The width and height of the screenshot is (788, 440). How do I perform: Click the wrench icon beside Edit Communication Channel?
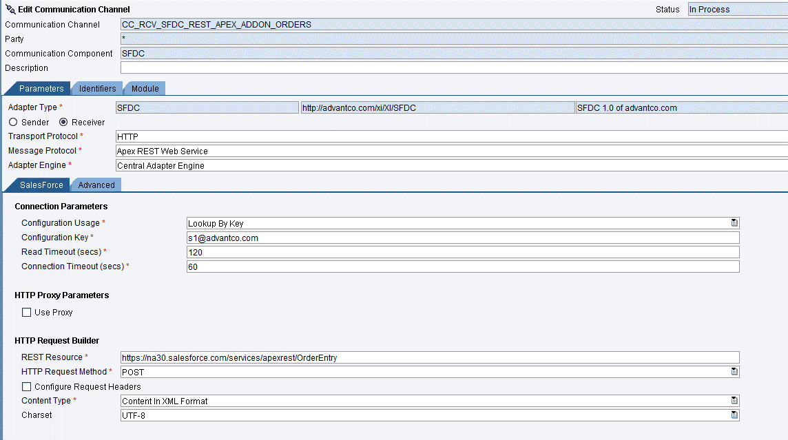(10, 9)
